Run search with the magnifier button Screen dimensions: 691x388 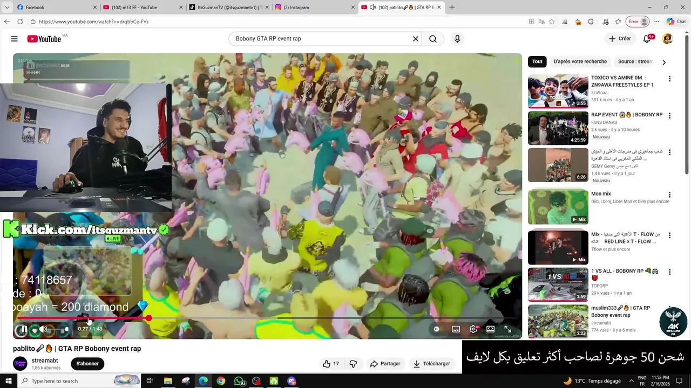pos(433,39)
